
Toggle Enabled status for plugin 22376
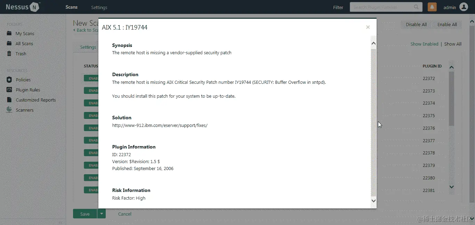click(x=91, y=128)
